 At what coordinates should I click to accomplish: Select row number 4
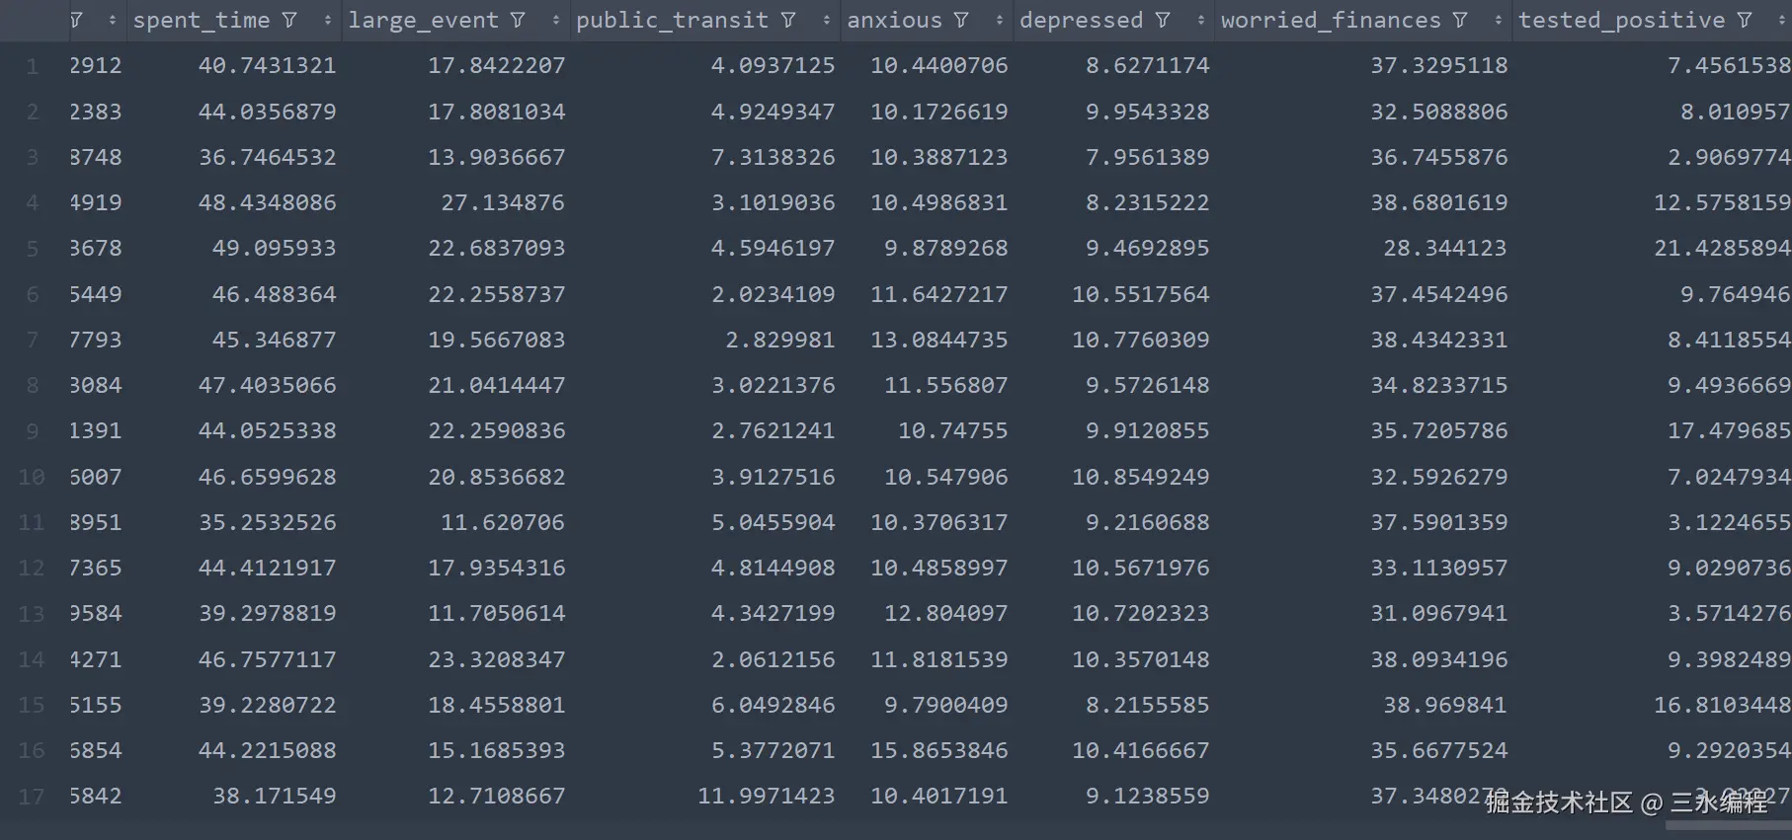click(33, 202)
